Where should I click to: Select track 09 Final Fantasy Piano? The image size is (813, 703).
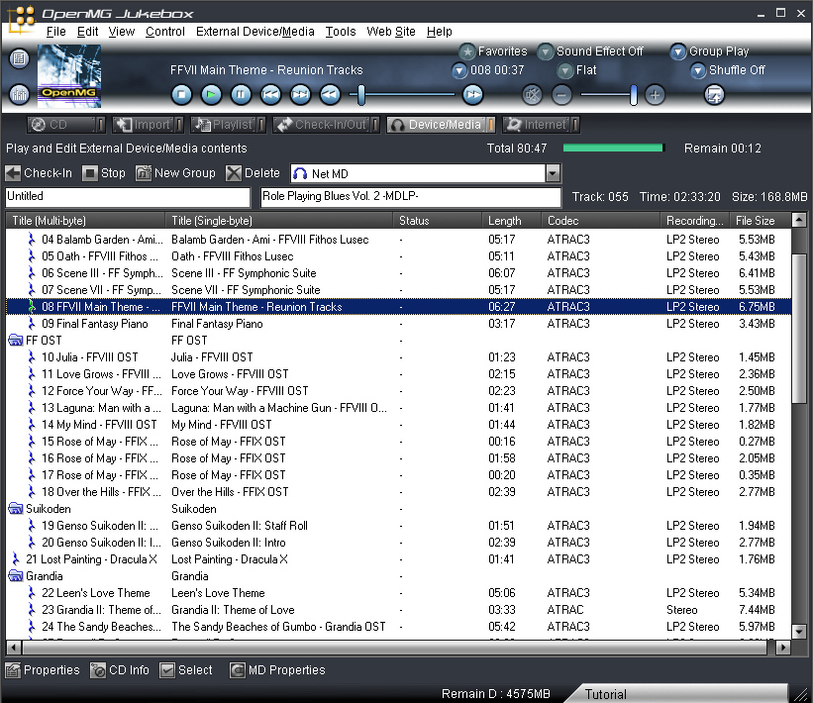398,324
